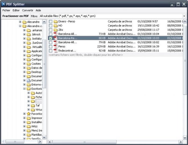This screenshot has height=145, width=188.
Task: Click the findecontrat… file name
Action: click(x=67, y=51)
